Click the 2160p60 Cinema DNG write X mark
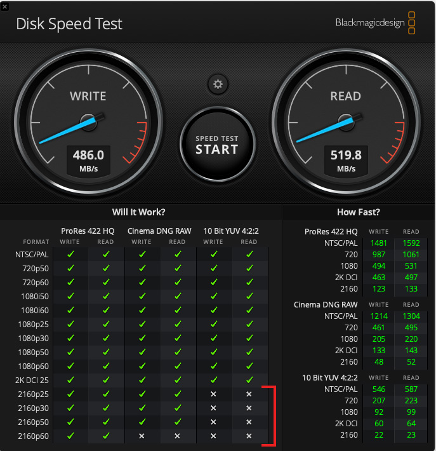Image resolution: width=436 pixels, height=451 pixels. [x=142, y=436]
